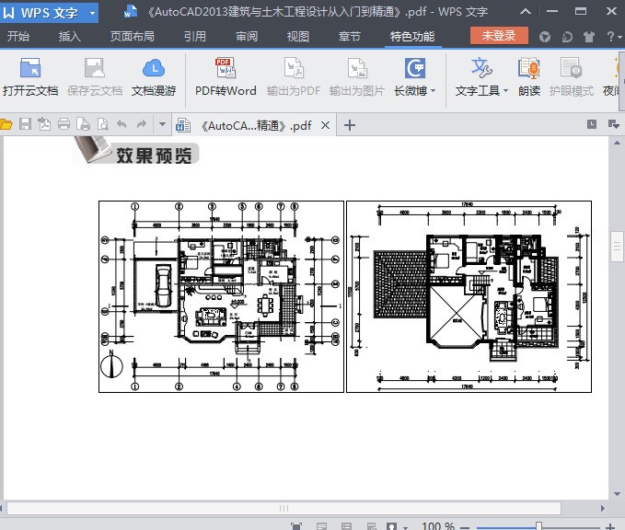Select web layout view in status bar
The height and width of the screenshot is (530, 625).
[x=372, y=526]
